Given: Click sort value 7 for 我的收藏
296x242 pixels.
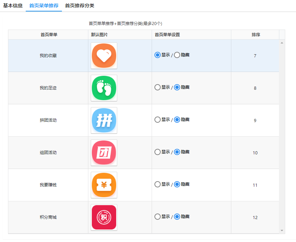Looking at the screenshot, I should pyautogui.click(x=255, y=56).
